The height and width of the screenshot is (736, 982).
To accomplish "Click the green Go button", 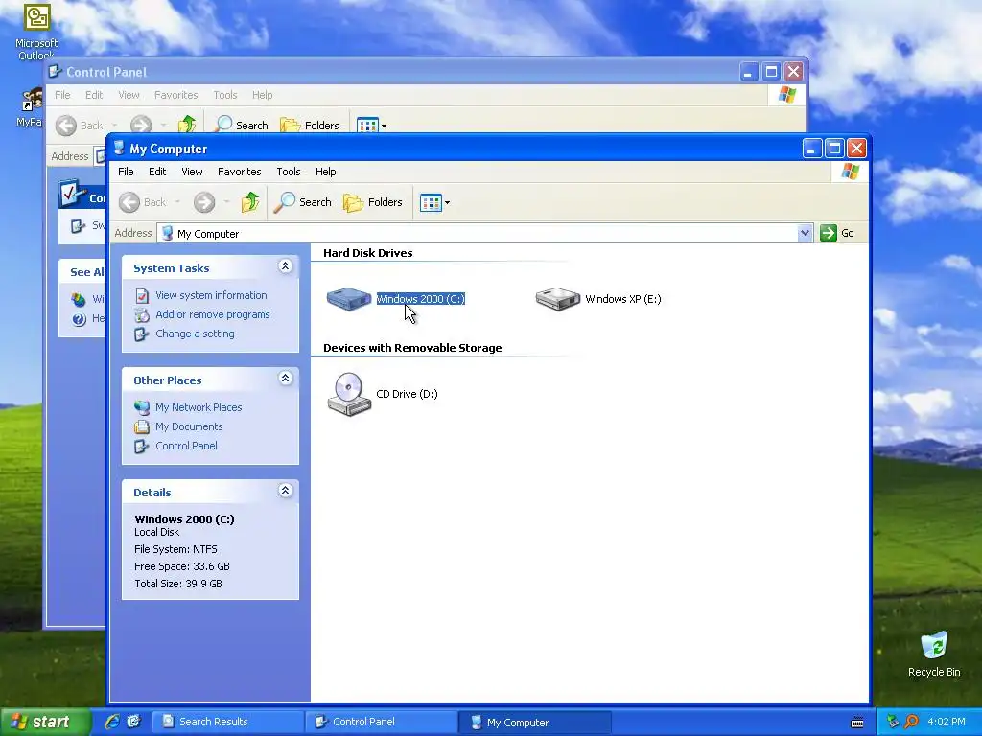I will pyautogui.click(x=837, y=233).
